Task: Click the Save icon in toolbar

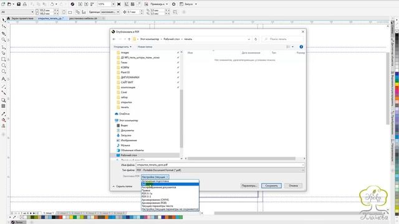Action: point(19,4)
